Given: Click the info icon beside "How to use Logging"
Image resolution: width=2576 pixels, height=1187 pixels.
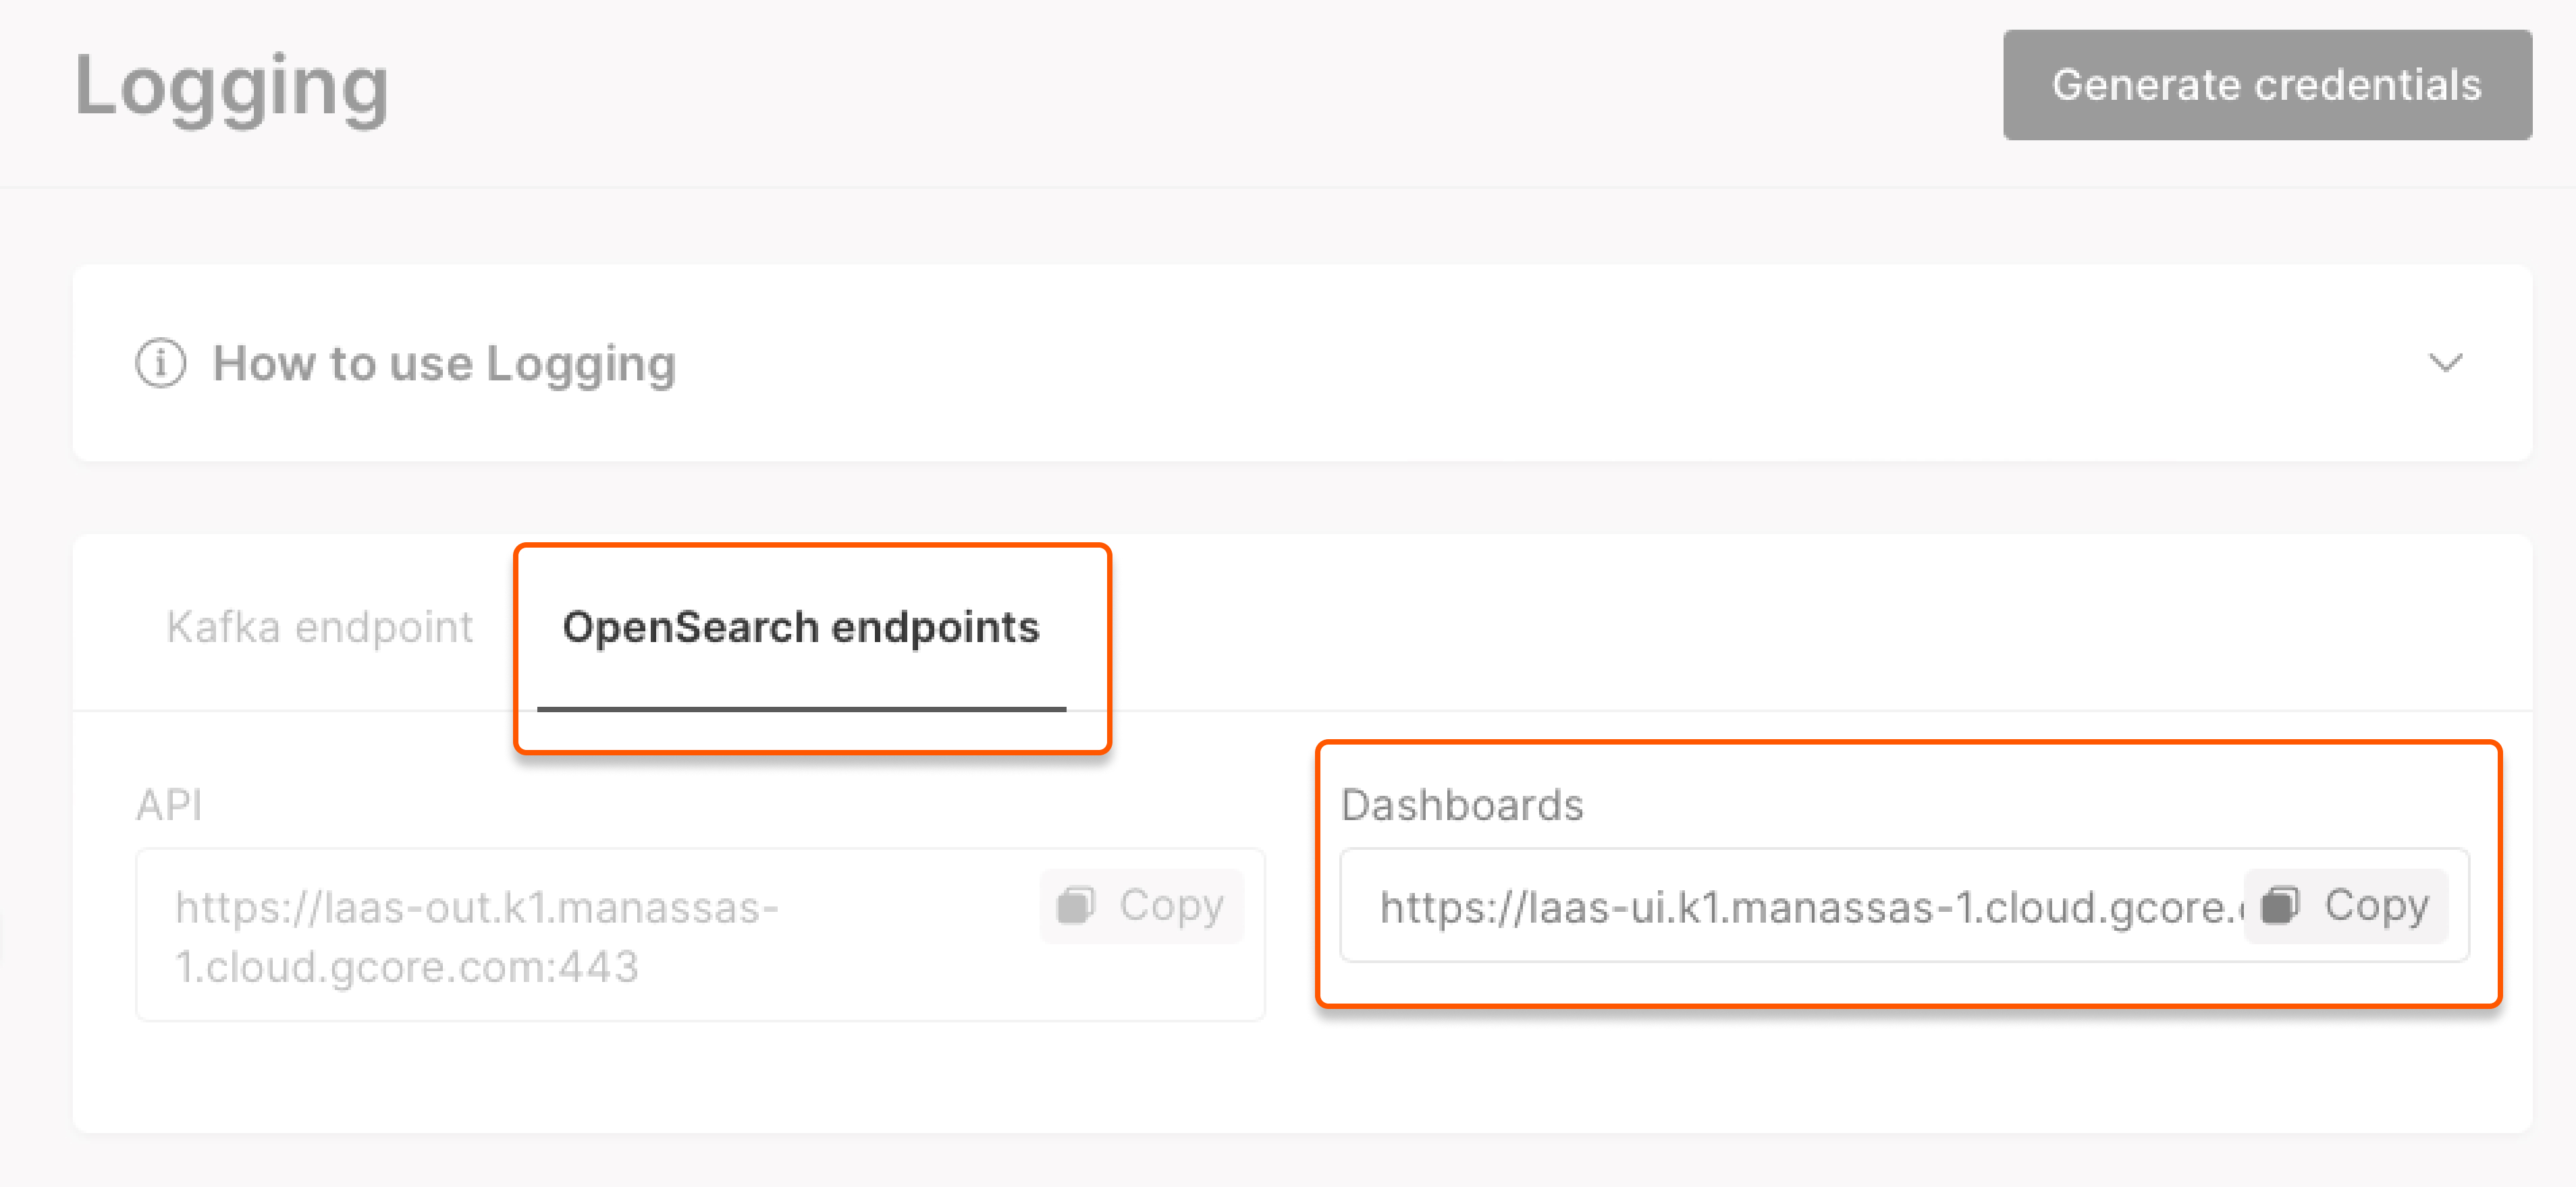Looking at the screenshot, I should (161, 364).
